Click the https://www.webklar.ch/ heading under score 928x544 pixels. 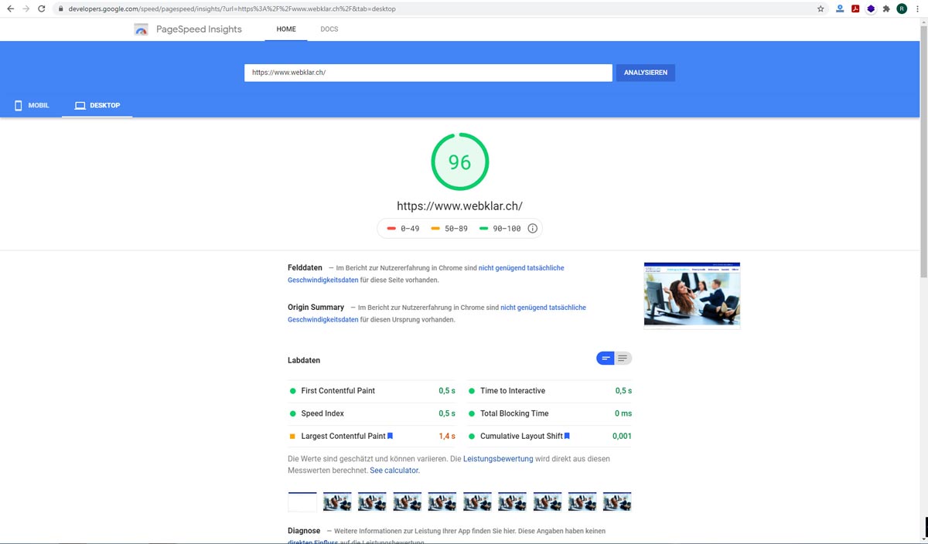tap(459, 206)
